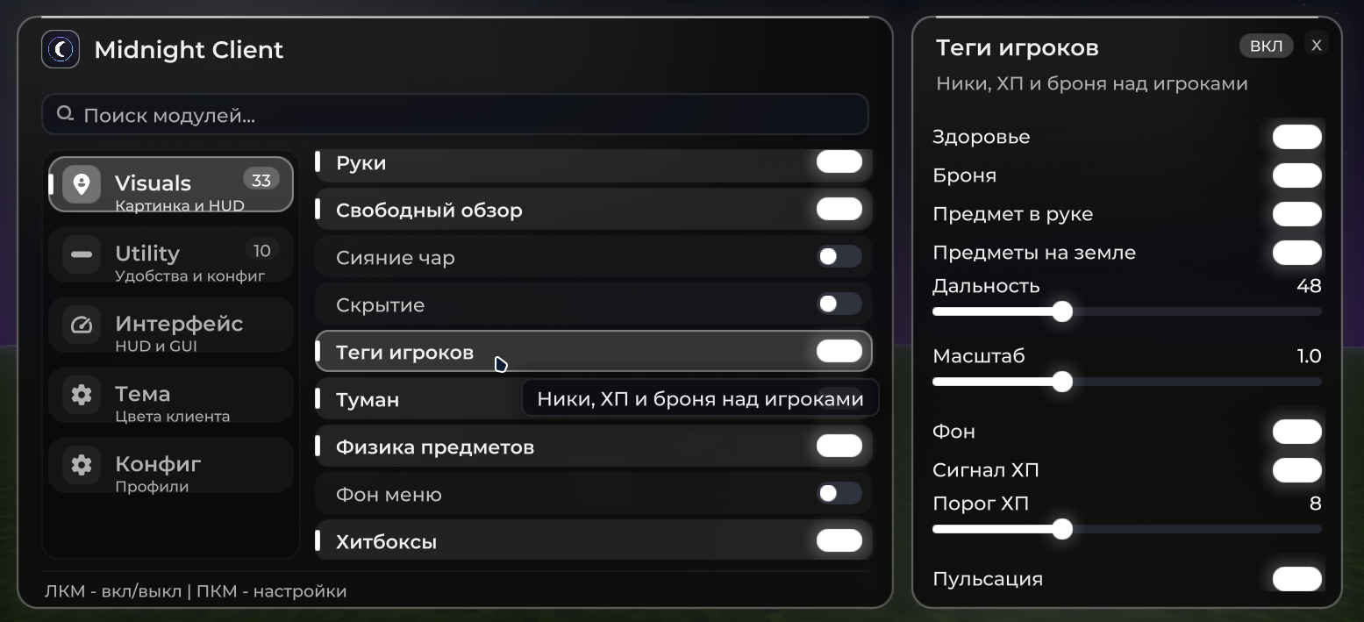This screenshot has height=622, width=1364.
Task: Click the Масштаб slider handle
Action: click(1062, 382)
